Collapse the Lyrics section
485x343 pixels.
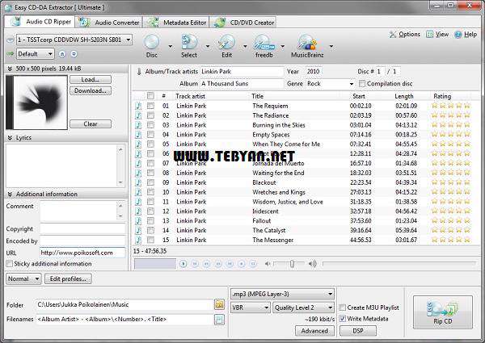[x=10, y=138]
